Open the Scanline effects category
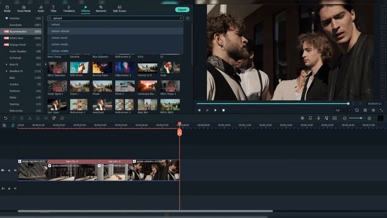This screenshot has width=387, height=218. (21, 84)
